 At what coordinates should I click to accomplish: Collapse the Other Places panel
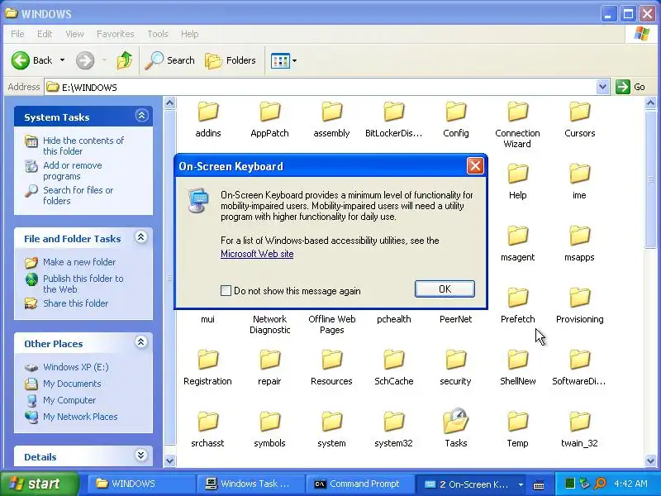coord(140,342)
